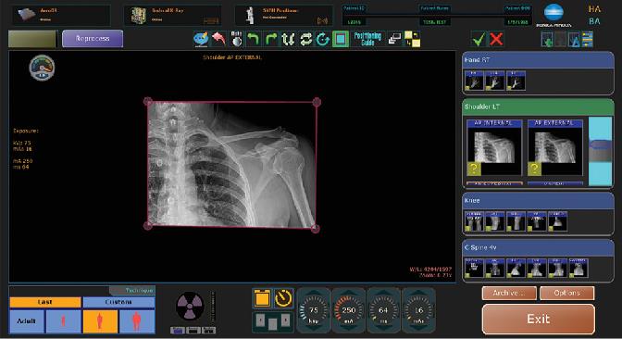
Task: Rotate image right with green arrow
Action: coord(271,39)
